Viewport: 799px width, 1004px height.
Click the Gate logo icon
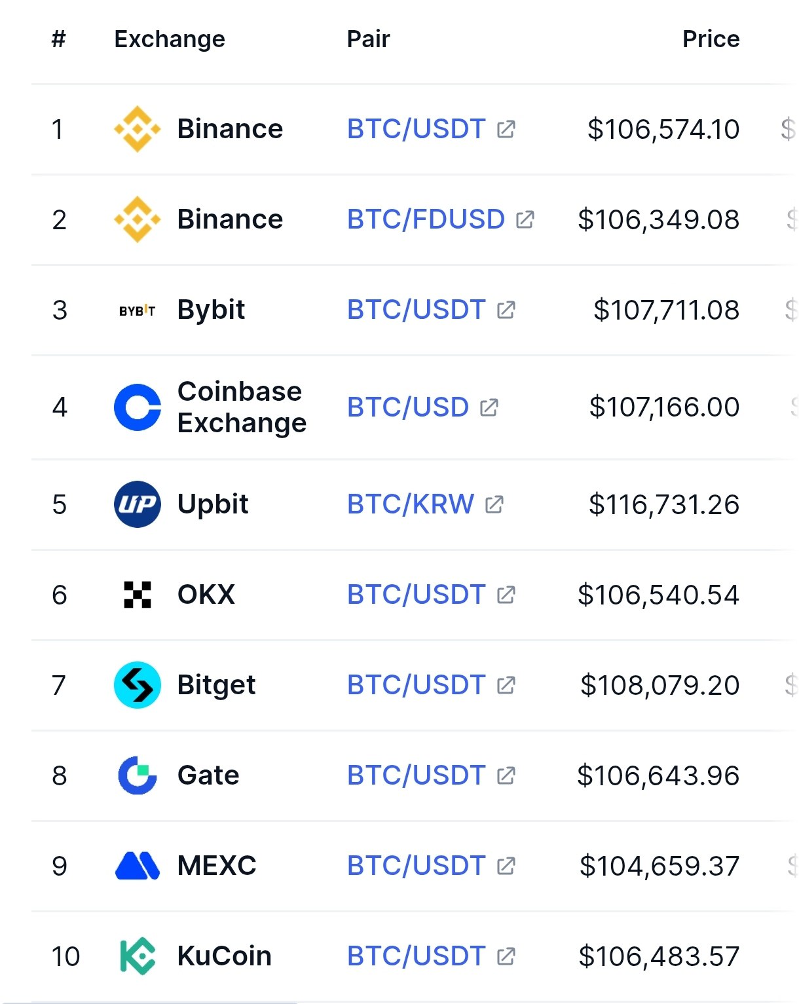(137, 775)
